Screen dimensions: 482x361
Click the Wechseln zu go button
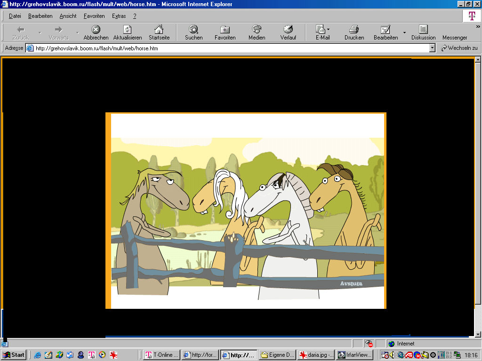[x=459, y=48]
